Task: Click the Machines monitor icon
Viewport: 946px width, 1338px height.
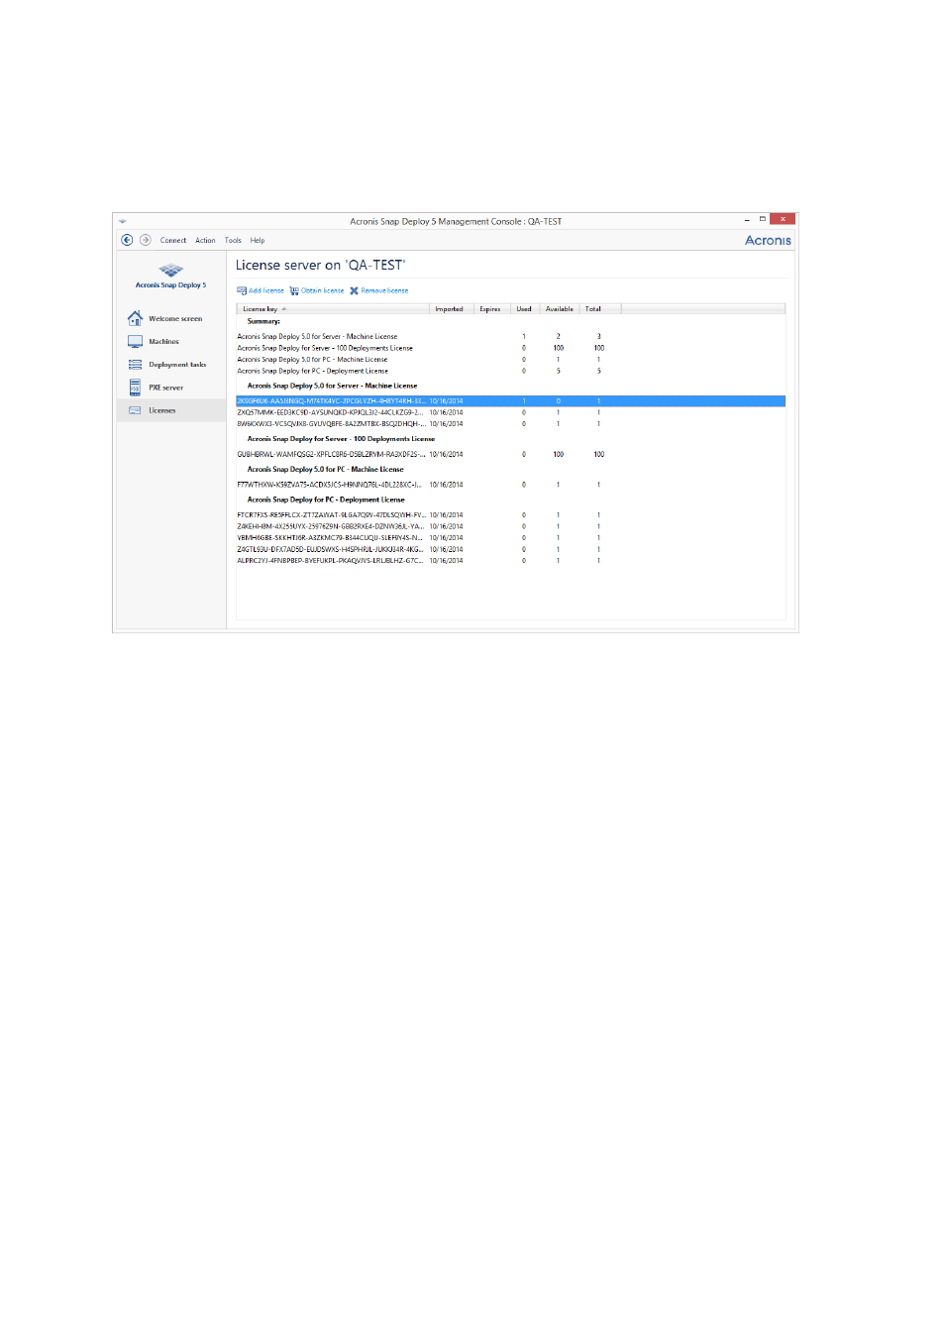Action: coord(135,341)
